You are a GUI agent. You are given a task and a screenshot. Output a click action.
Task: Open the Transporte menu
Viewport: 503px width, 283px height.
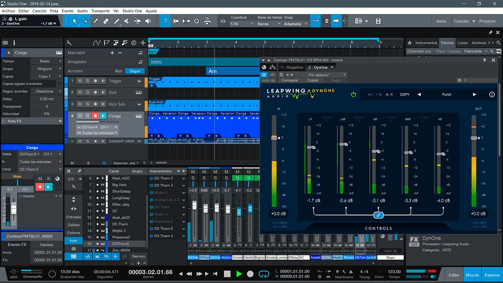click(101, 11)
